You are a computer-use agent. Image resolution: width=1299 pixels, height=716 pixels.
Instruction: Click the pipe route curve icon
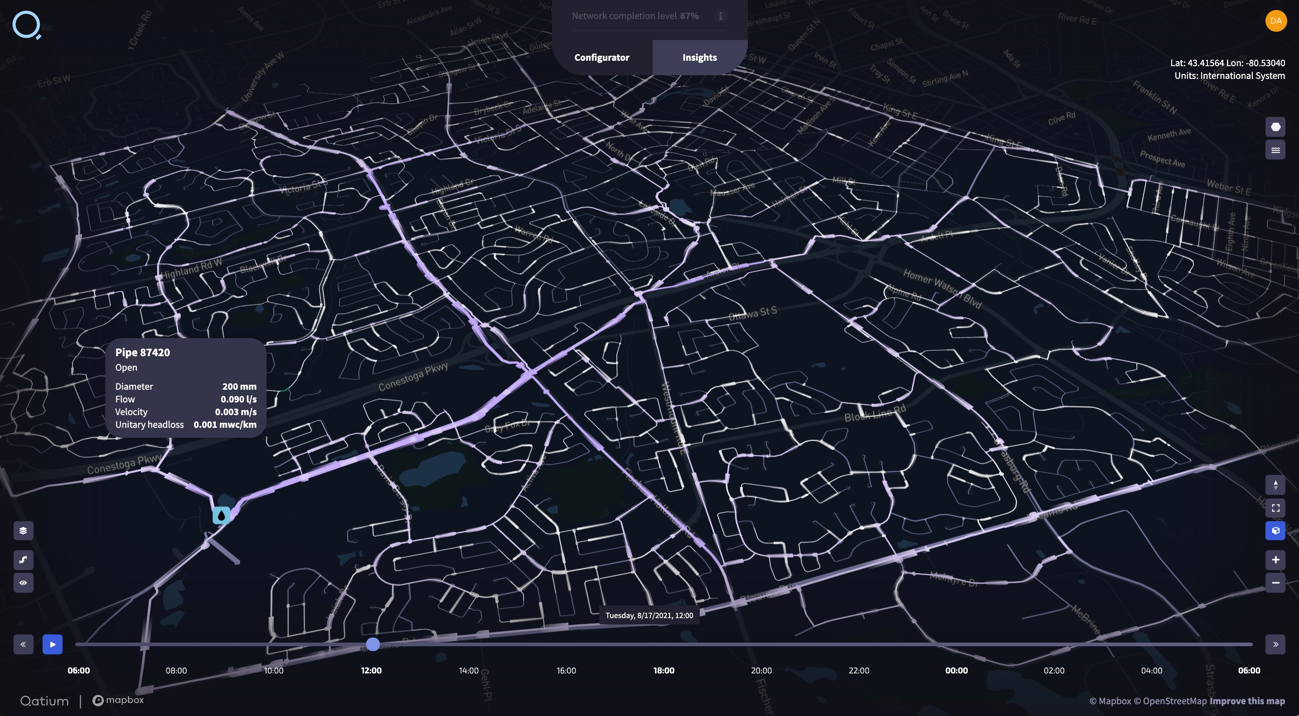(23, 560)
